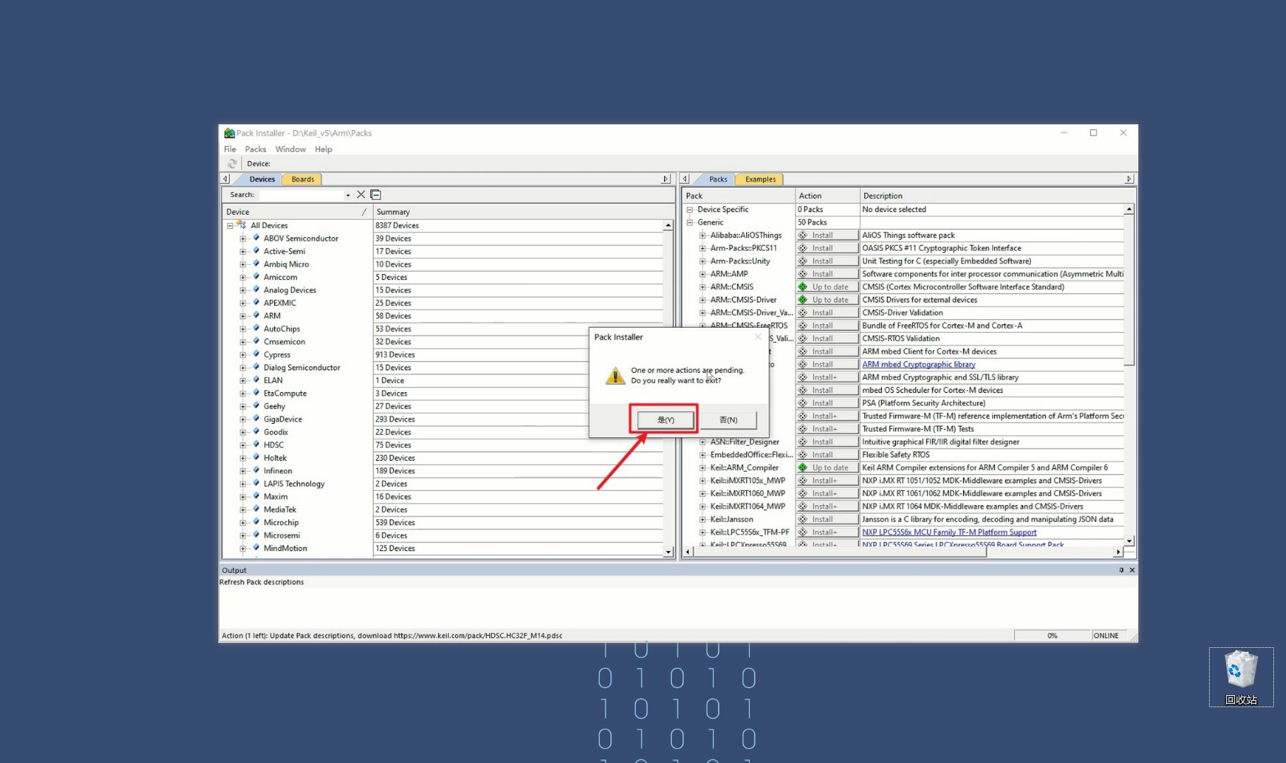Click the Cypress vendor icon
The width and height of the screenshot is (1286, 763).
[256, 354]
